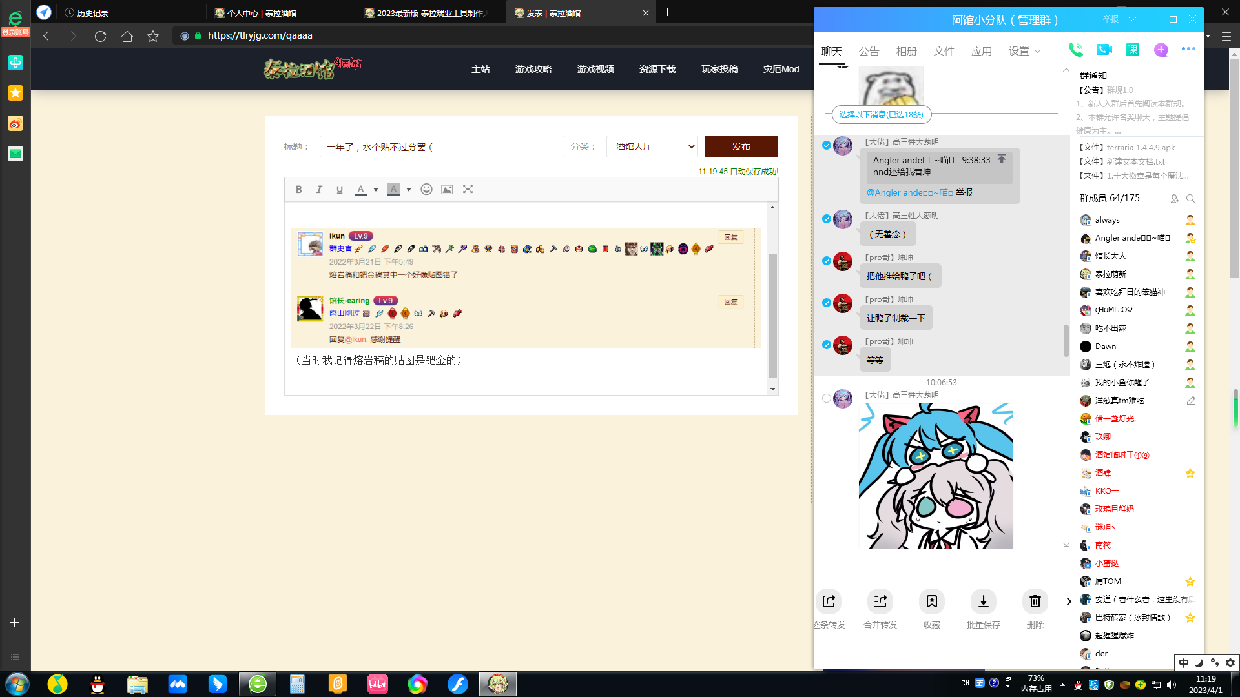Open the font color dropdown arrow
The width and height of the screenshot is (1240, 697).
(376, 190)
